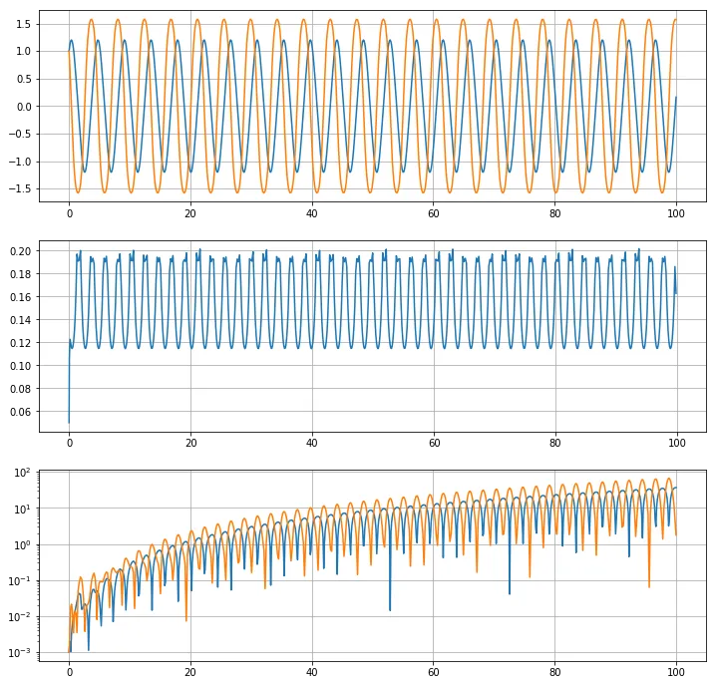Click the 1.5 y-axis label on top plot
The image size is (717, 685).
pos(23,24)
